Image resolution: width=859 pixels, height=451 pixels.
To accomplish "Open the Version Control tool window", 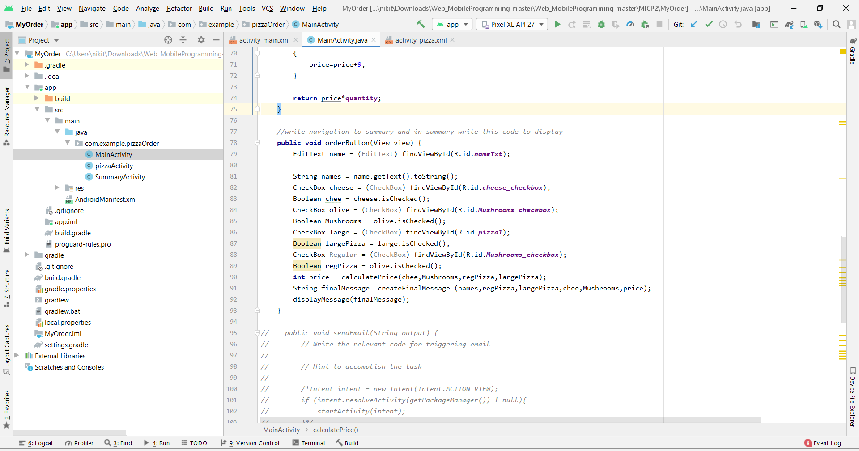I will pyautogui.click(x=250, y=443).
